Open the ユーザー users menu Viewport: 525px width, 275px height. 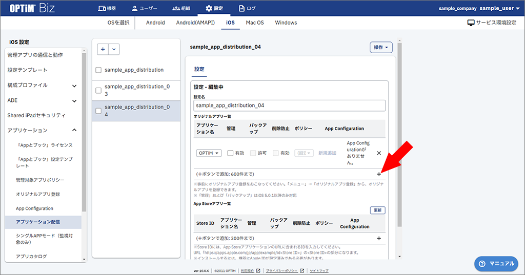click(144, 8)
